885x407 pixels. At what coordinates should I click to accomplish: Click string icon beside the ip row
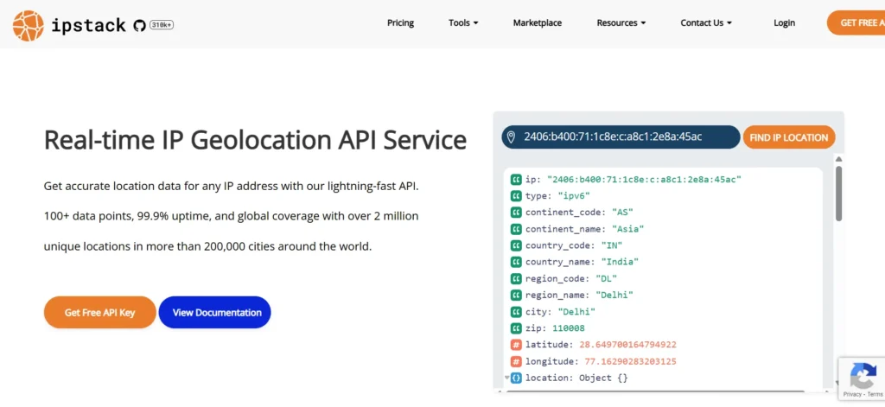[x=516, y=180]
